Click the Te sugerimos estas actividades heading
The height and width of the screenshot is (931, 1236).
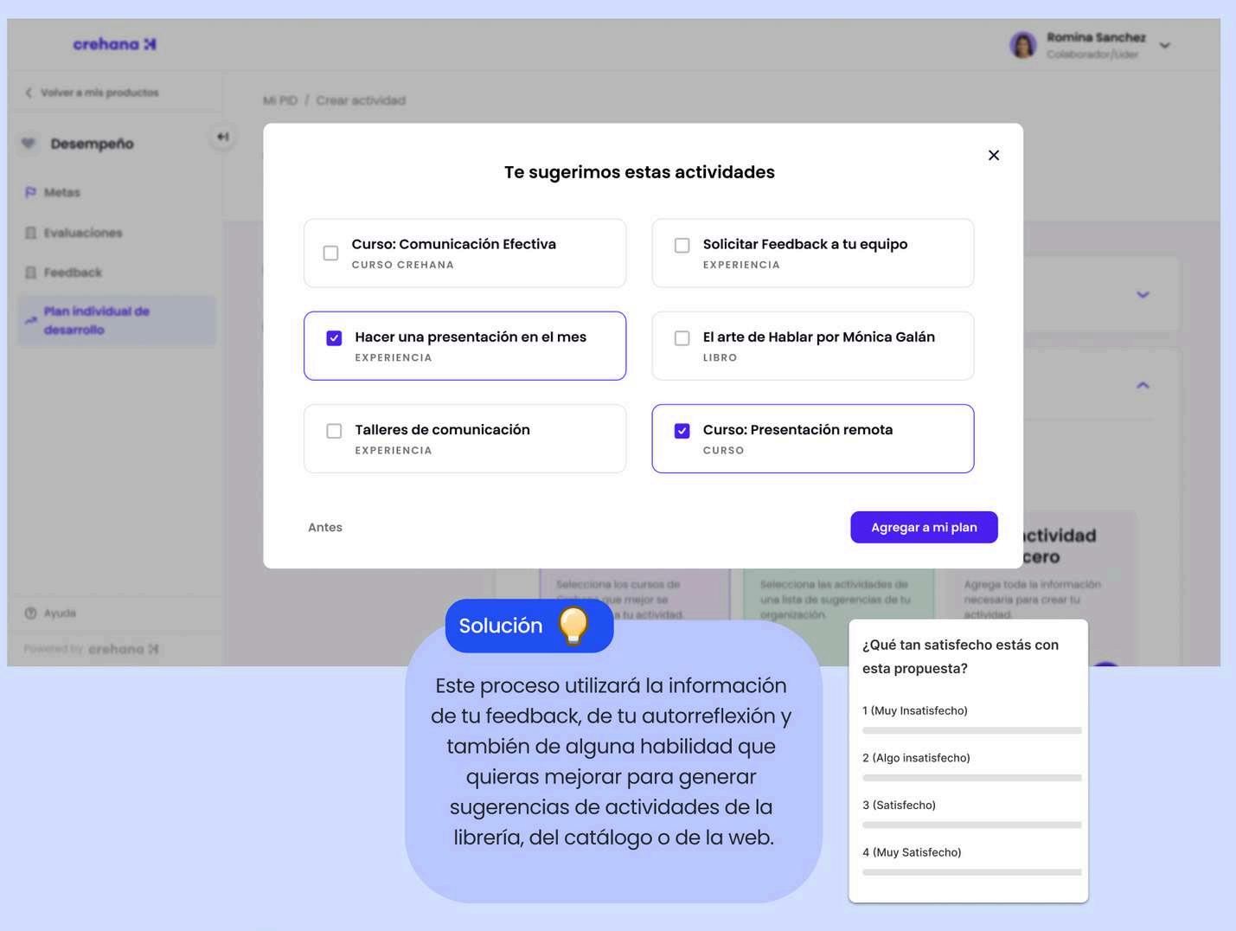point(639,172)
